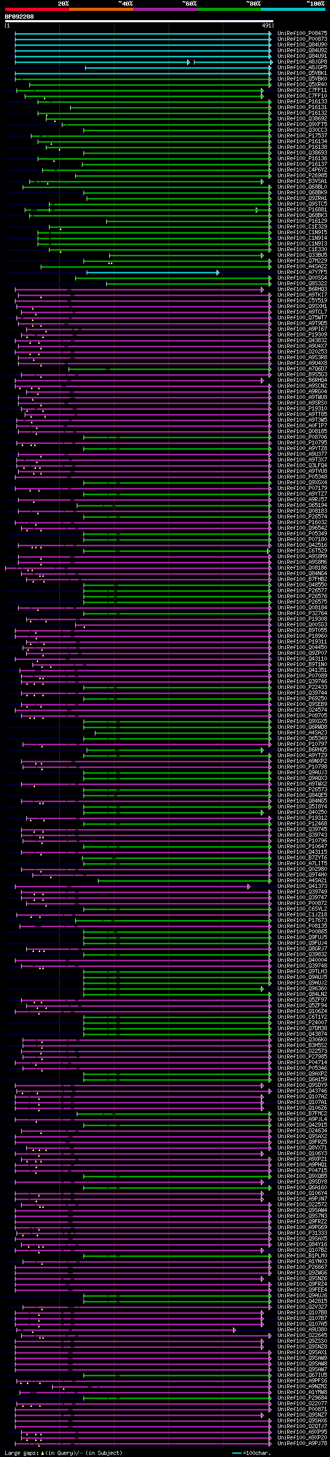Click the purple arrowhead ending the Q41373 alignment
The height and width of the screenshot is (1457, 330).
[x=249, y=886]
